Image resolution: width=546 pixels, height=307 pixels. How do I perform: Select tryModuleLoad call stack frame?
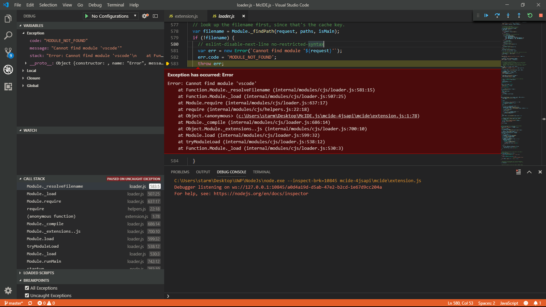point(90,246)
